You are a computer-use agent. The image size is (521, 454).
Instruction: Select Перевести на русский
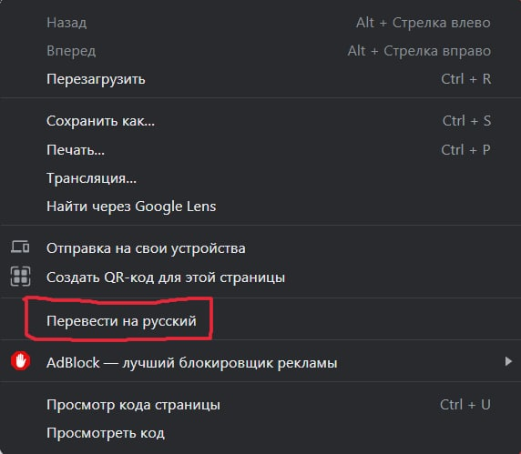[260, 321]
